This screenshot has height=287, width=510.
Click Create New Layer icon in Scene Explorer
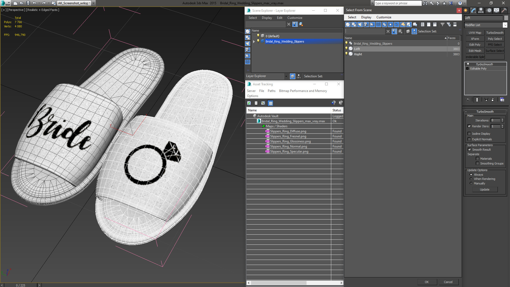[301, 24]
